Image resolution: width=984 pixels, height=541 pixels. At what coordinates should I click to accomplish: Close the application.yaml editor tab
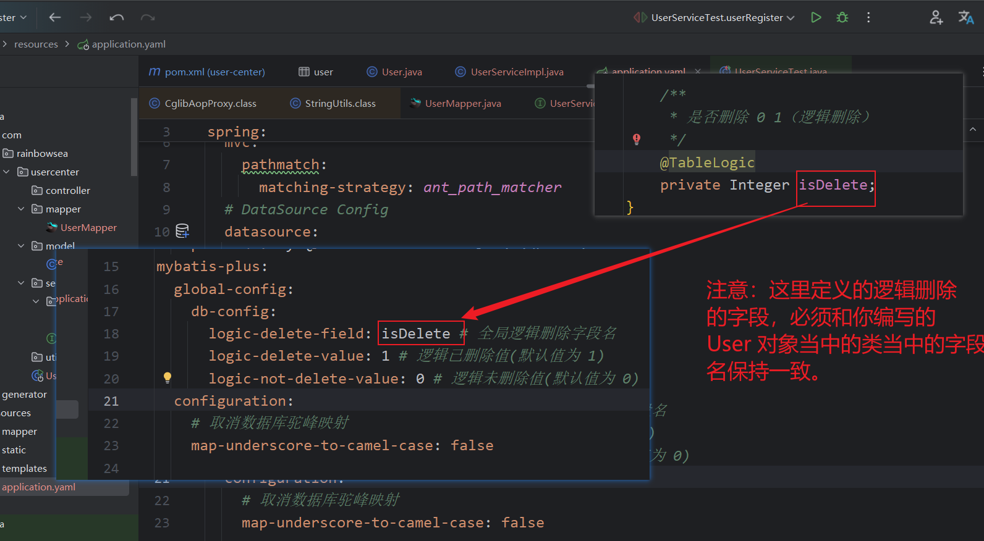coord(698,72)
